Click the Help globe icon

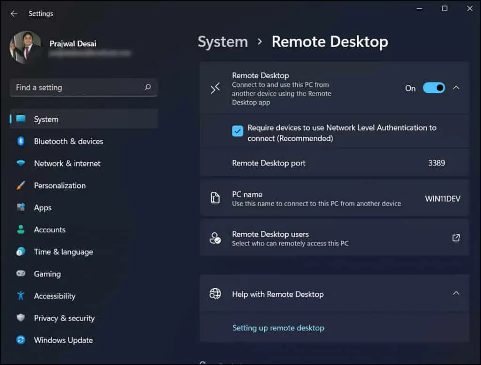[215, 294]
